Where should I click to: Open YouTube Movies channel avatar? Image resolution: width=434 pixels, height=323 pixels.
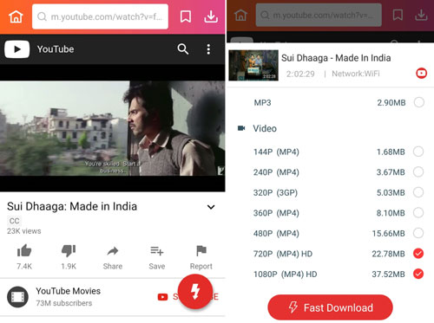click(x=17, y=297)
